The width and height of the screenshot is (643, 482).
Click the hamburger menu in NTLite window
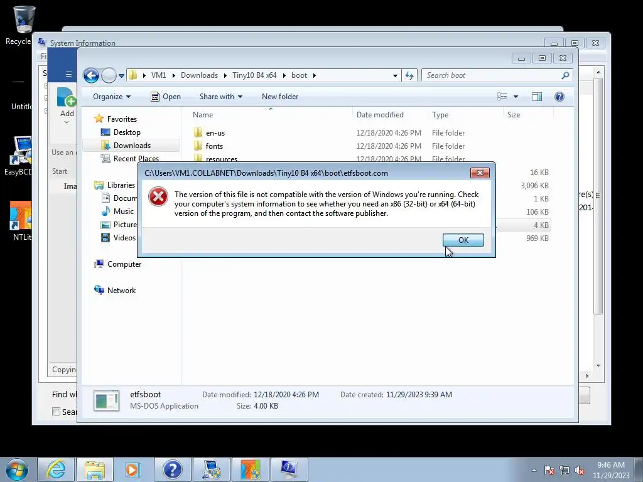click(68, 74)
